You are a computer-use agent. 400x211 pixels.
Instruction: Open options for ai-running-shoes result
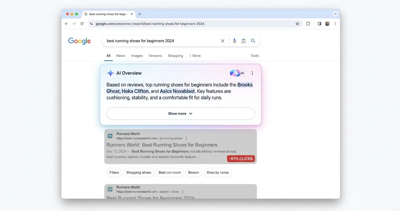click(x=187, y=138)
